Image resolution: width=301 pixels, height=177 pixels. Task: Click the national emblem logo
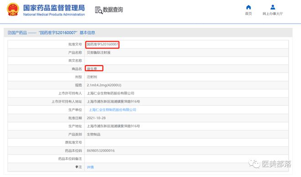[x=13, y=10]
